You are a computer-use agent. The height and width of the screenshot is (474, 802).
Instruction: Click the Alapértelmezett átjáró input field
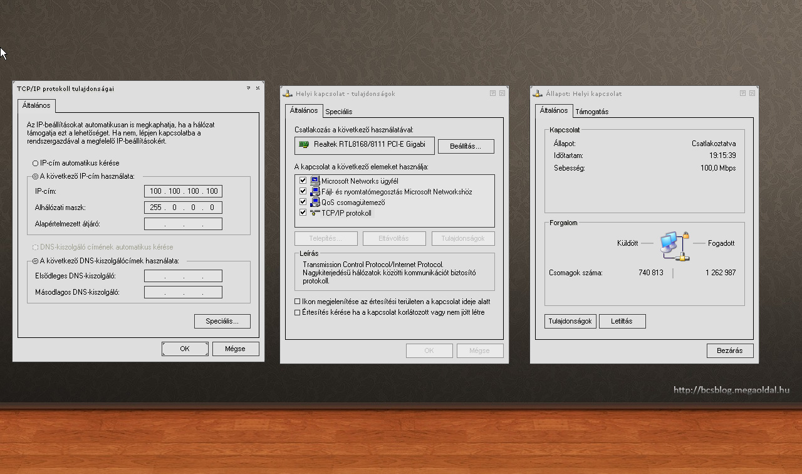coord(183,224)
